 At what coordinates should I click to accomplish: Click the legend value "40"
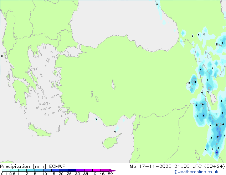coord(94,174)
